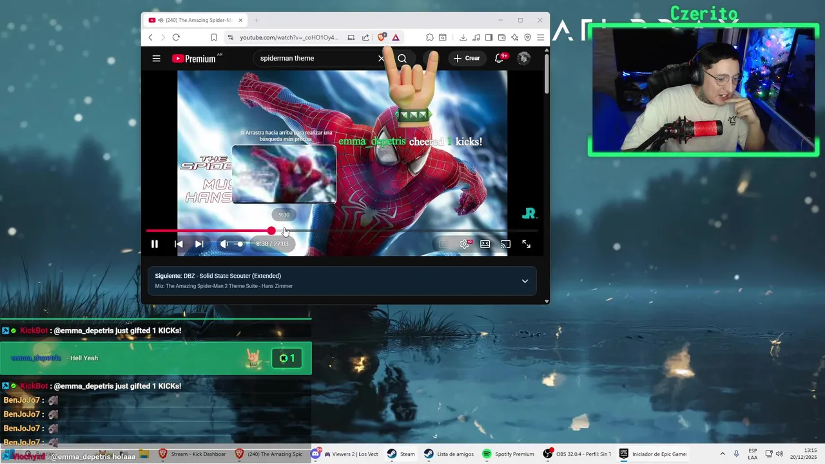This screenshot has height=464, width=825.
Task: Open browser downloads icon
Action: pos(463,37)
